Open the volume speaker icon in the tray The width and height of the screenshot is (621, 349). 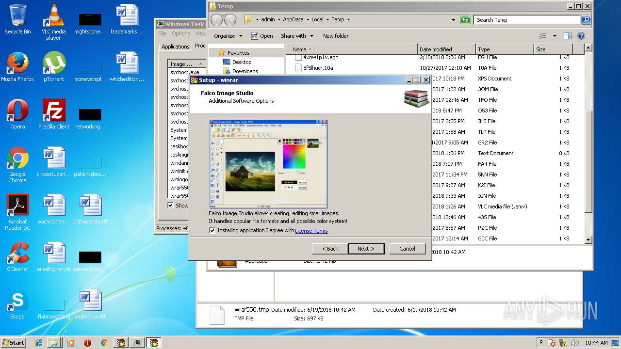point(575,343)
